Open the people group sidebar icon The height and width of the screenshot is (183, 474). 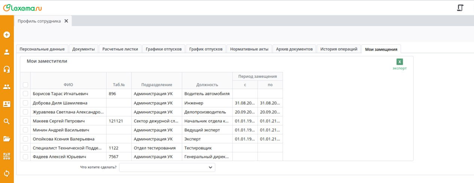(6, 87)
